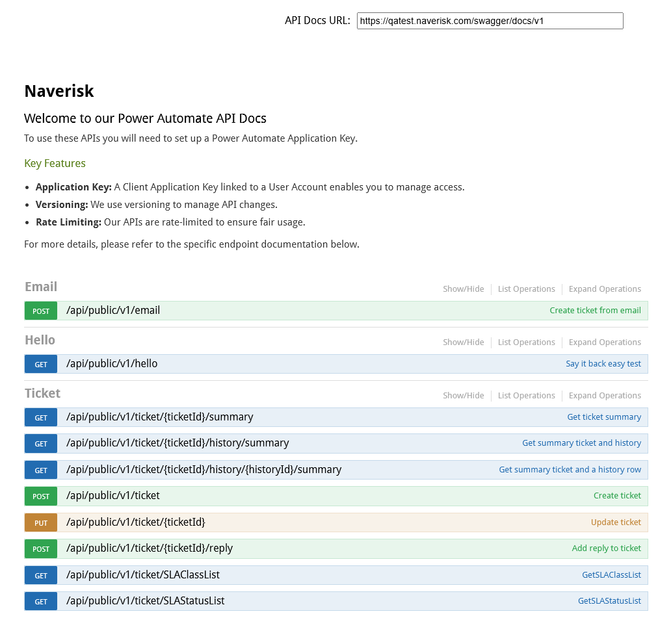Expand the /ticket/{ticketId}/reply endpoint path

pyautogui.click(x=150, y=548)
